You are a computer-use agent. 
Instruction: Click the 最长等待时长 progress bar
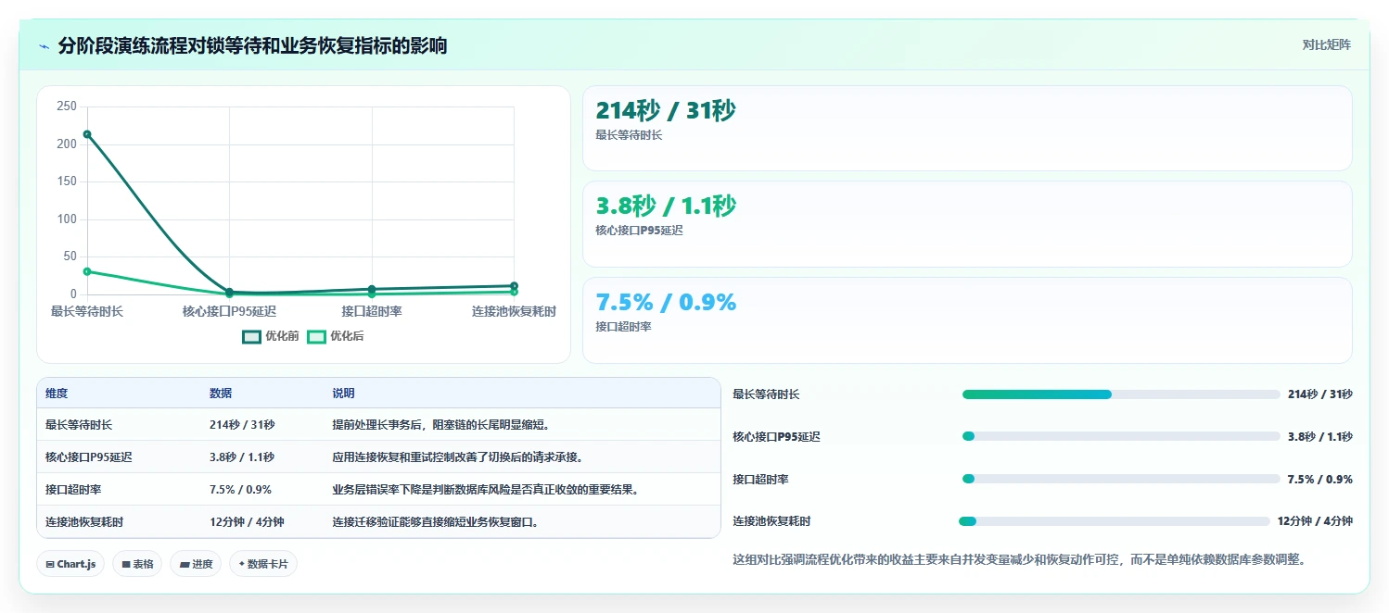[1121, 394]
